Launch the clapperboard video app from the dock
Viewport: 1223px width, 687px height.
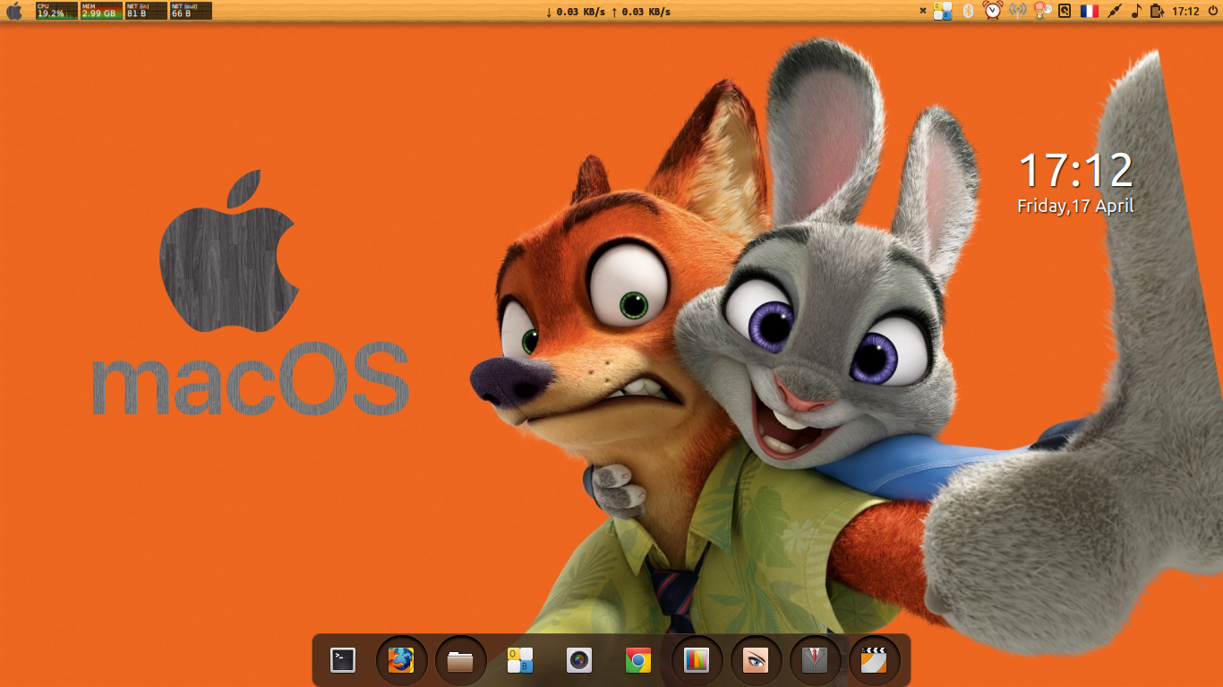coord(874,660)
